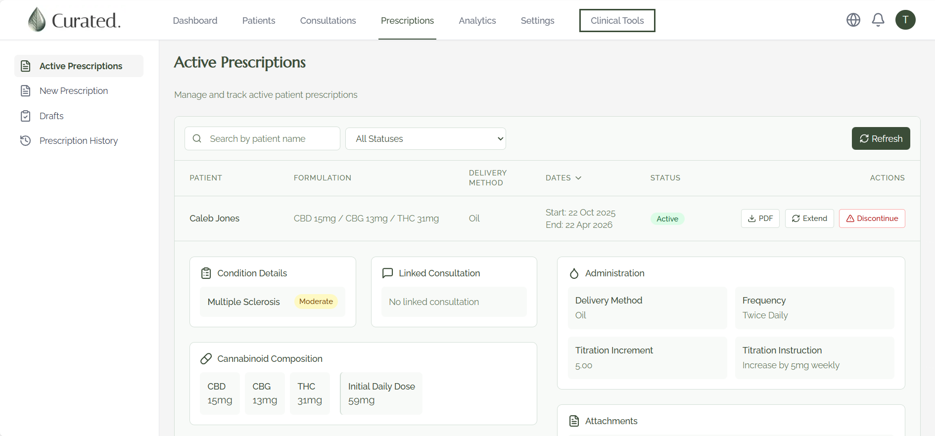
Task: Select Active Prescriptions in sidebar
Action: pos(79,66)
